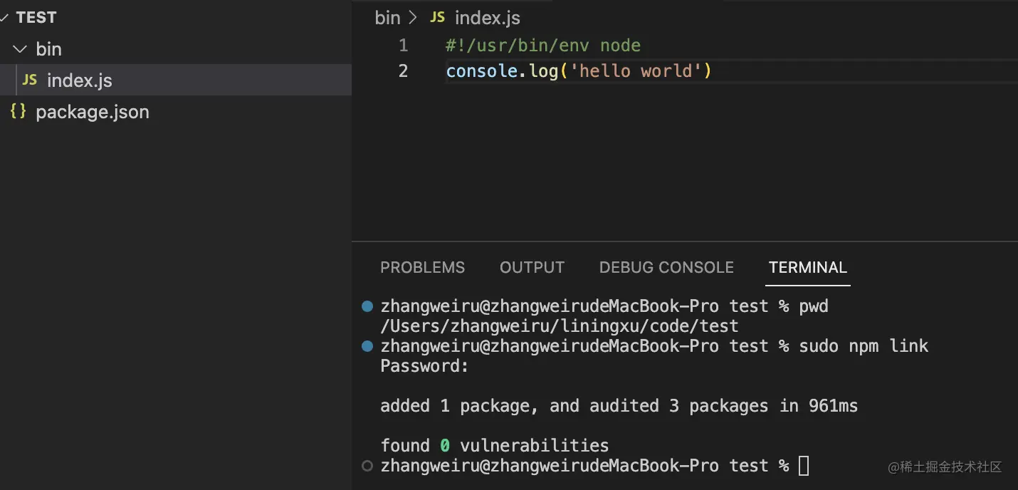The height and width of the screenshot is (490, 1018).
Task: Switch to the PROBLEMS tab
Action: (x=422, y=268)
